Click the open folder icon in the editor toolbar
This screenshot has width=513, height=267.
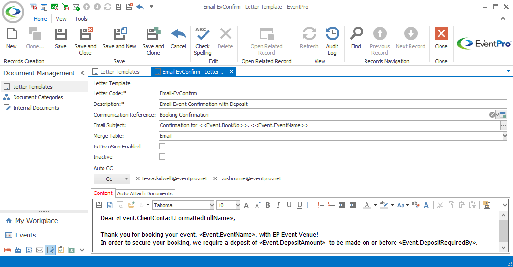[131, 205]
